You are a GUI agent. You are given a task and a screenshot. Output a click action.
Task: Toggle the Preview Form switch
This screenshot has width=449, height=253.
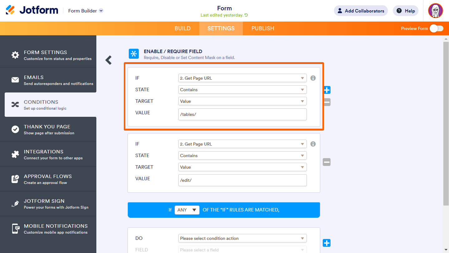pos(436,28)
